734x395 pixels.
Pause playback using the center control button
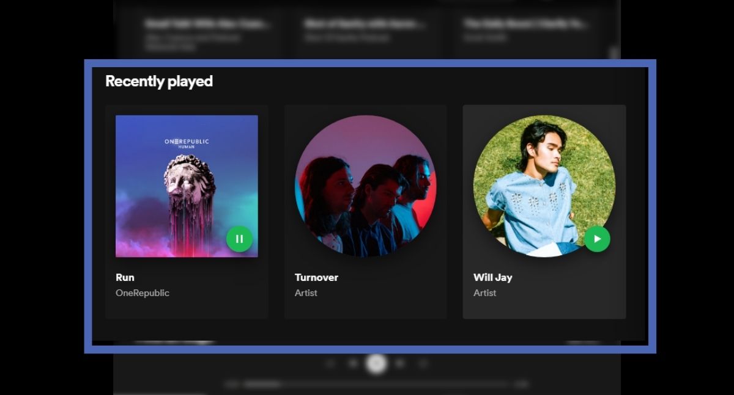(377, 363)
